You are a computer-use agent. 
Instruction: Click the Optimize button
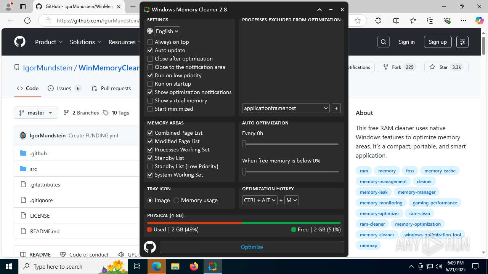point(252,247)
